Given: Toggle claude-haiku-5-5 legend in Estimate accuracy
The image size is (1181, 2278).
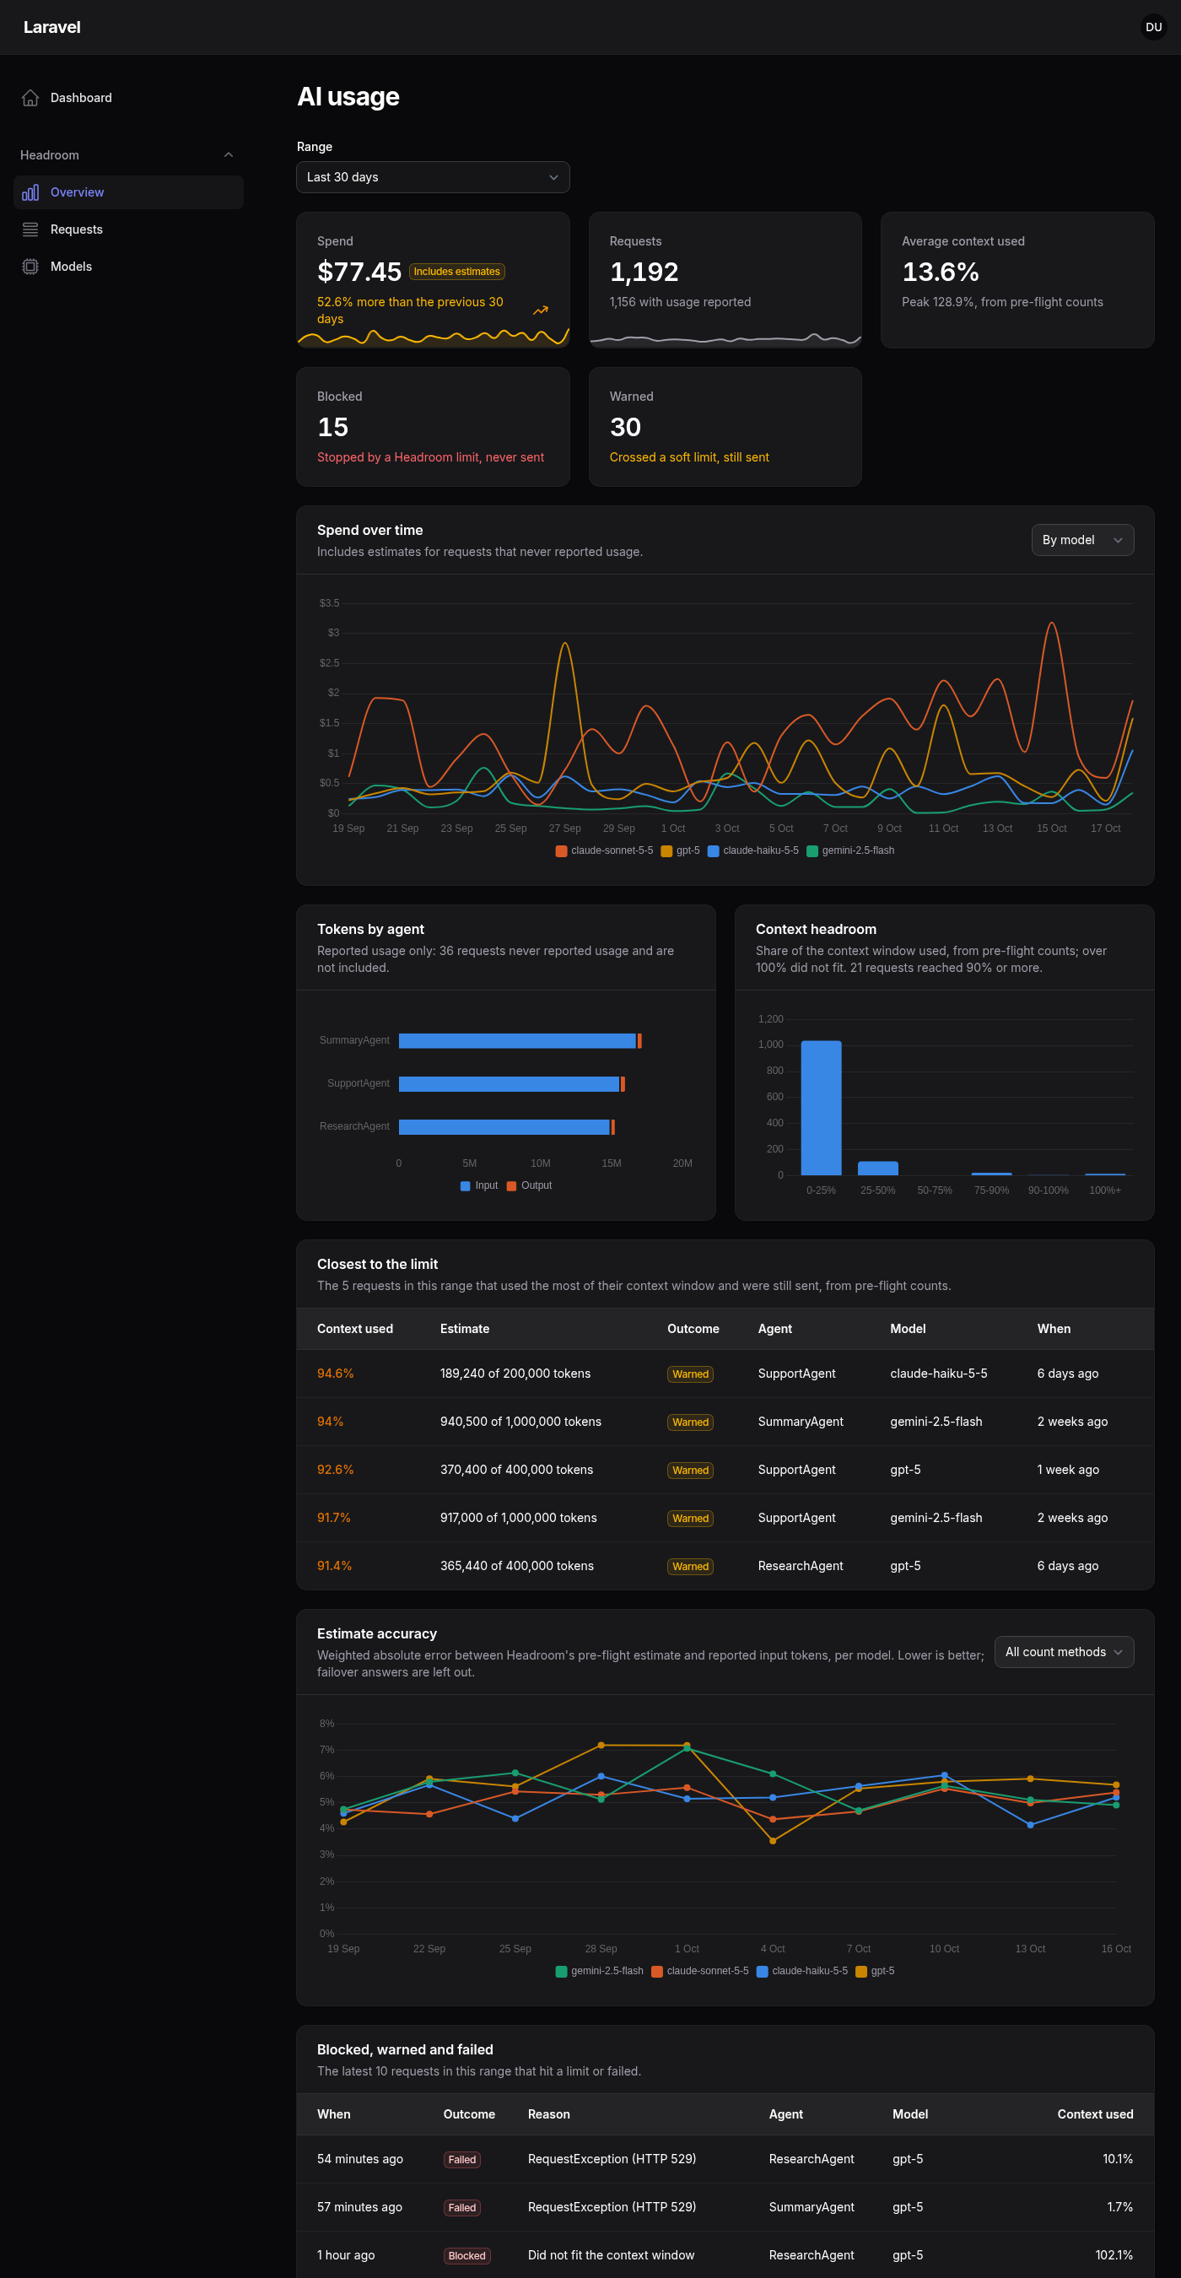Looking at the screenshot, I should click(802, 1971).
